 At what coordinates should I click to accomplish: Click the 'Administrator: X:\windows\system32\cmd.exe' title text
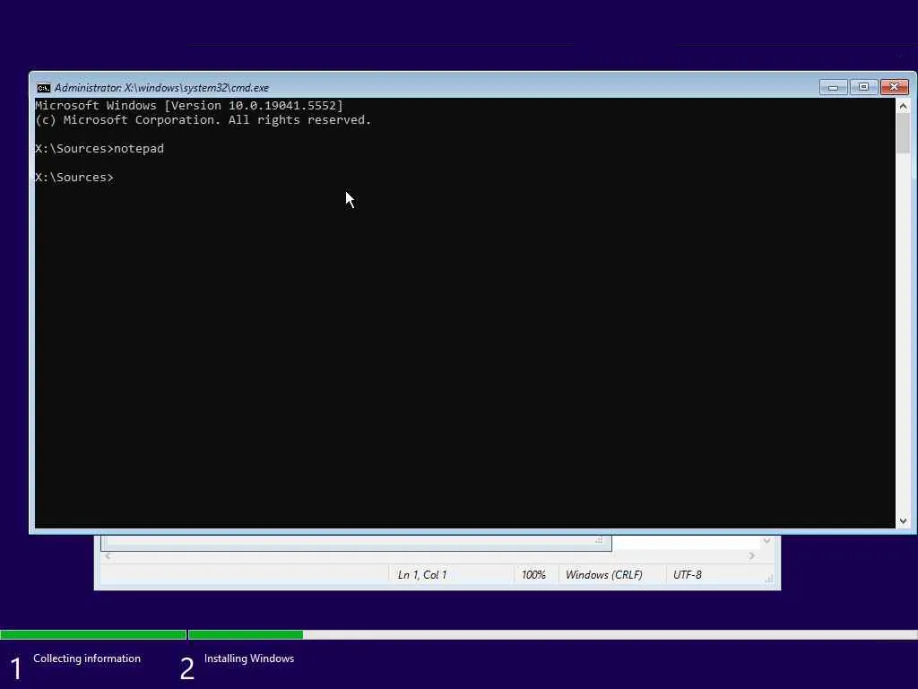(161, 88)
